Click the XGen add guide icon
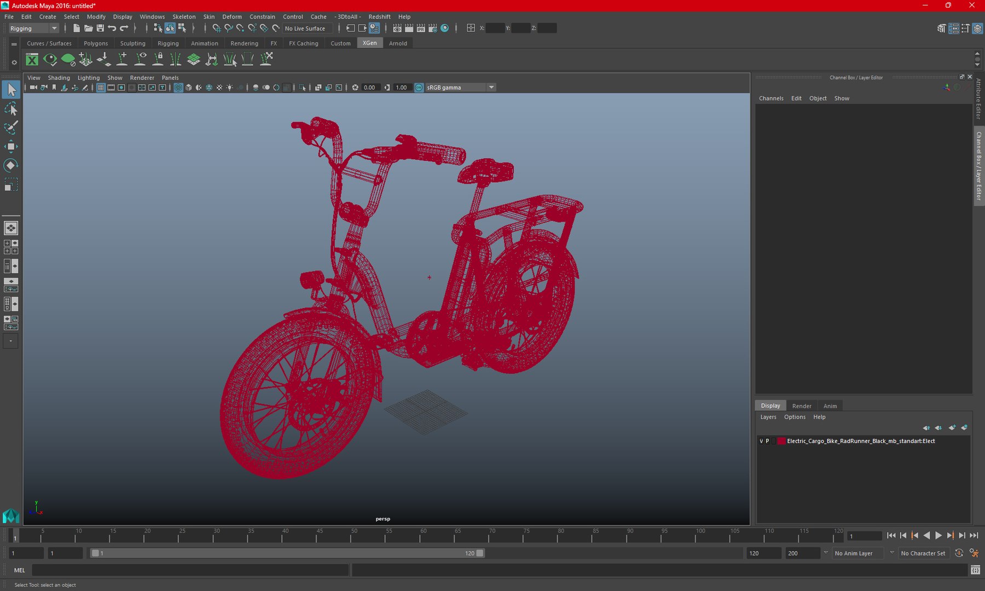The width and height of the screenshot is (985, 591). click(122, 59)
